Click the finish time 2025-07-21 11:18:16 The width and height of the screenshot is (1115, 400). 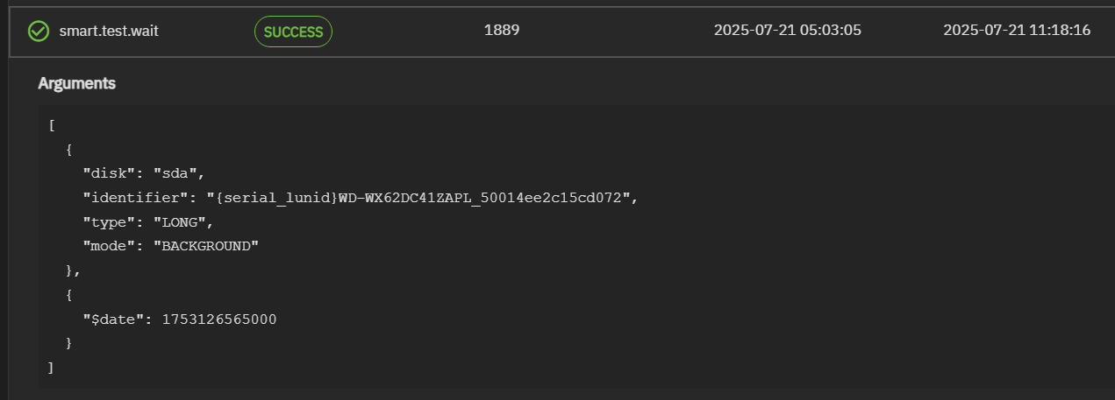(1017, 31)
